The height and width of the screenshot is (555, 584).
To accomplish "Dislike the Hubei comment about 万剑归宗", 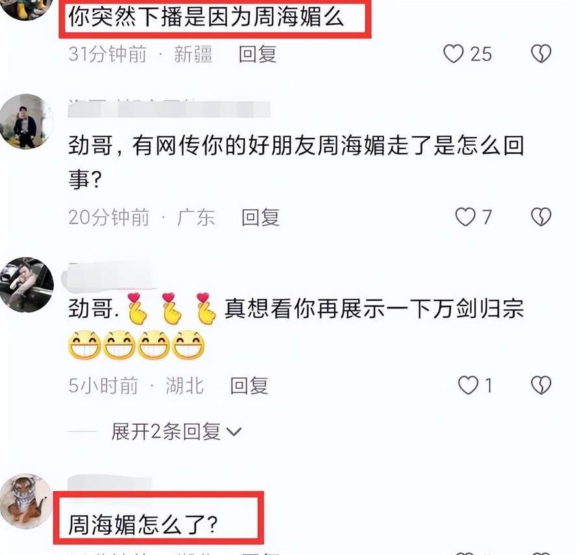I will coord(541,385).
